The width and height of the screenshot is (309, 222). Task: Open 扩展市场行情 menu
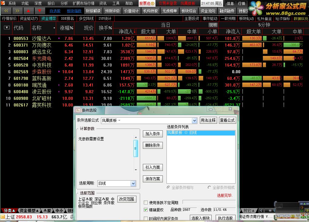(83, 3)
